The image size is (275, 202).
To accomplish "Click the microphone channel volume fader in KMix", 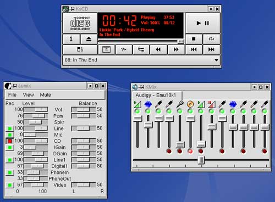I will (x=180, y=145).
